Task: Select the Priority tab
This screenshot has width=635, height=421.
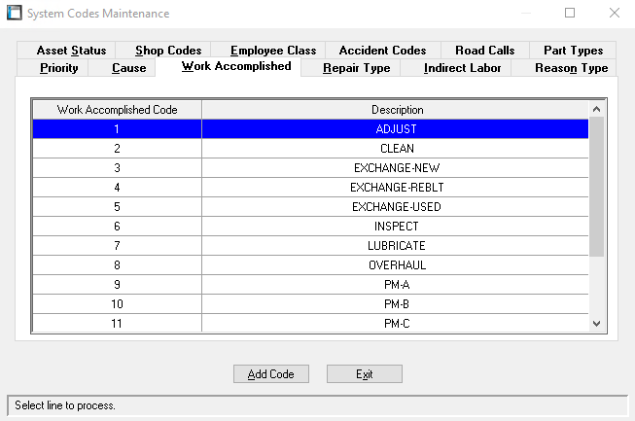Action: coord(59,68)
